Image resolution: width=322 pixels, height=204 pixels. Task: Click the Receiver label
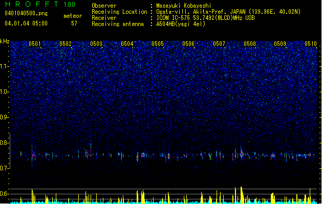pyautogui.click(x=104, y=18)
